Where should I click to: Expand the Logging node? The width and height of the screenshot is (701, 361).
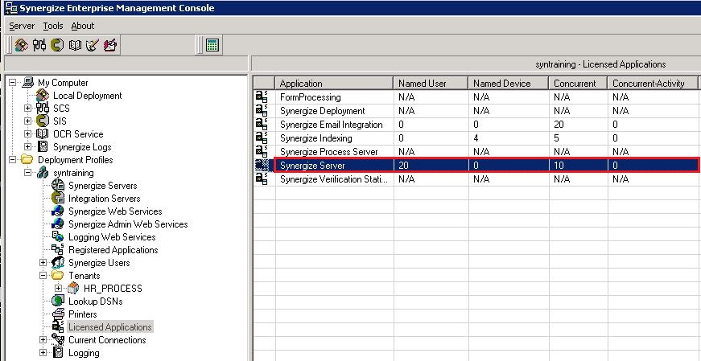click(x=43, y=352)
